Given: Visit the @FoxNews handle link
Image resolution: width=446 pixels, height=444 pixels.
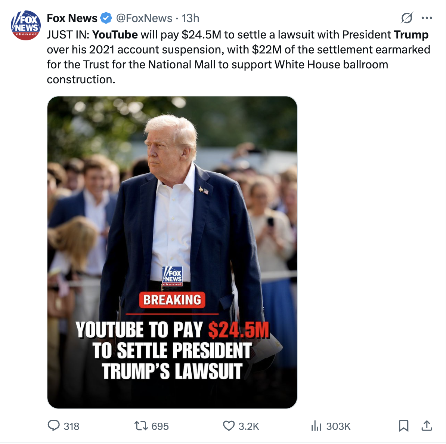Looking at the screenshot, I should [x=144, y=18].
